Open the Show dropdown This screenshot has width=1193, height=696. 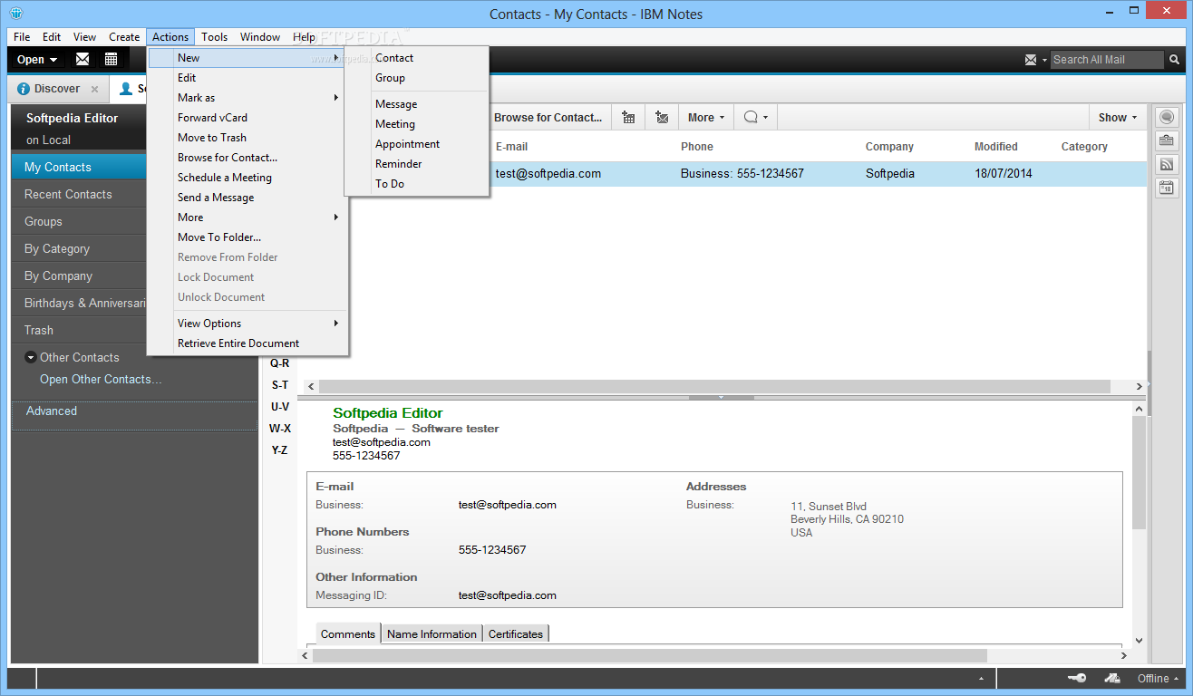click(x=1117, y=117)
